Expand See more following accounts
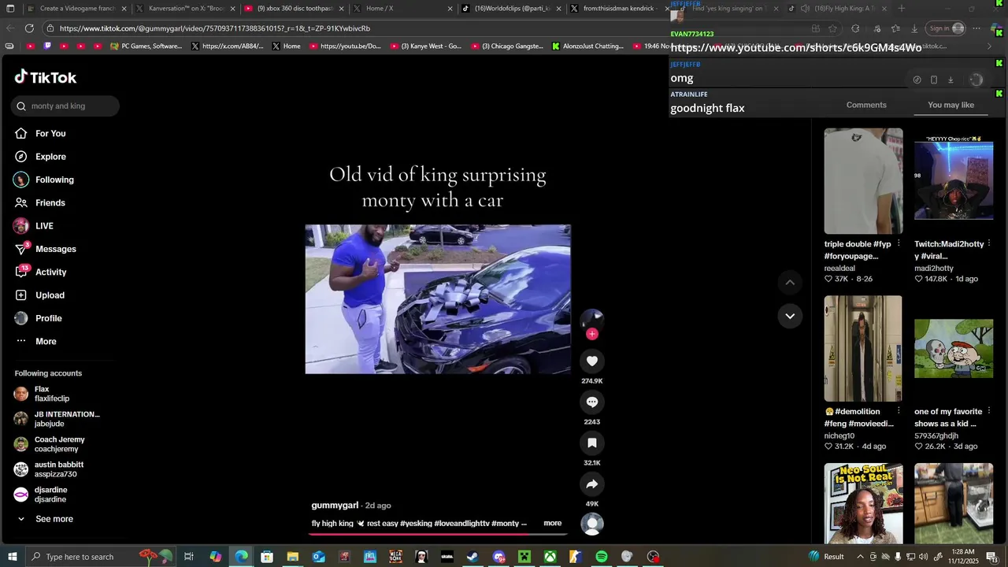This screenshot has height=567, width=1008. click(54, 519)
